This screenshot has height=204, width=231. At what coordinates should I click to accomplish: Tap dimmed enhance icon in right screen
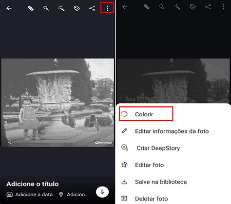click(162, 7)
